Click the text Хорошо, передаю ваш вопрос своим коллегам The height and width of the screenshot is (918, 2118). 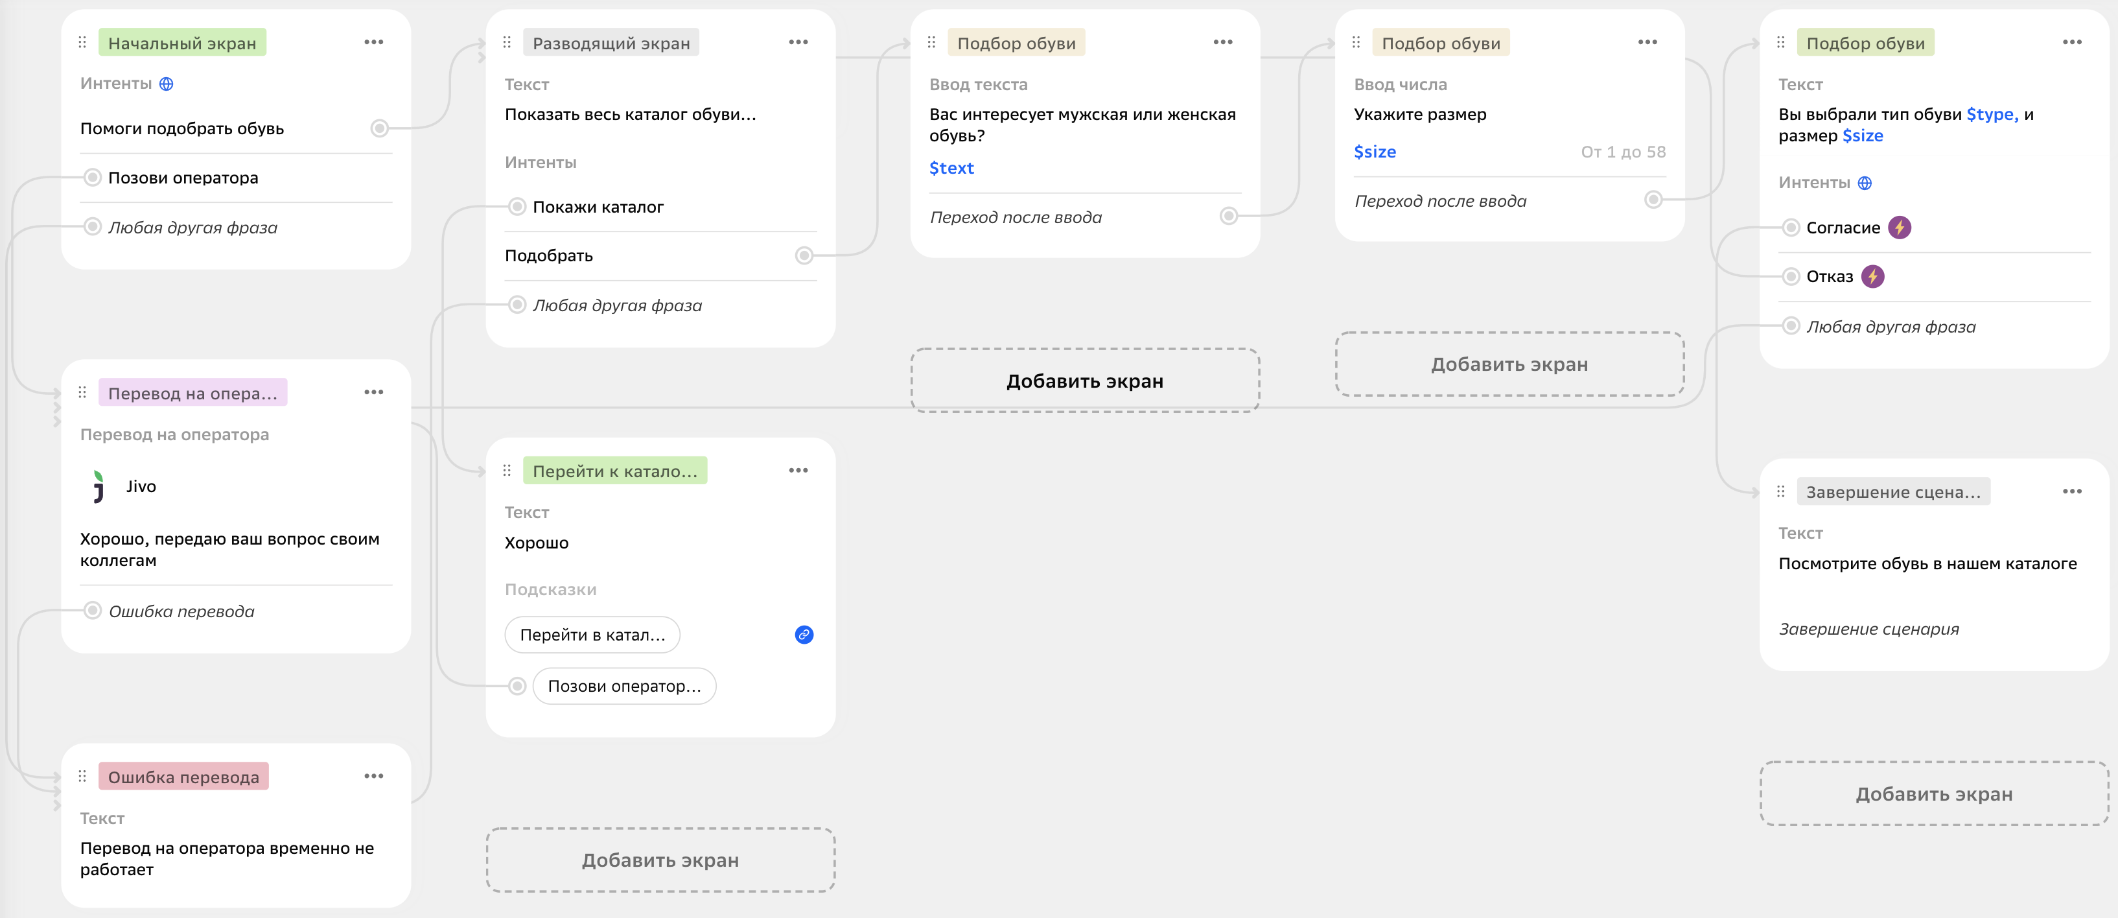point(230,550)
